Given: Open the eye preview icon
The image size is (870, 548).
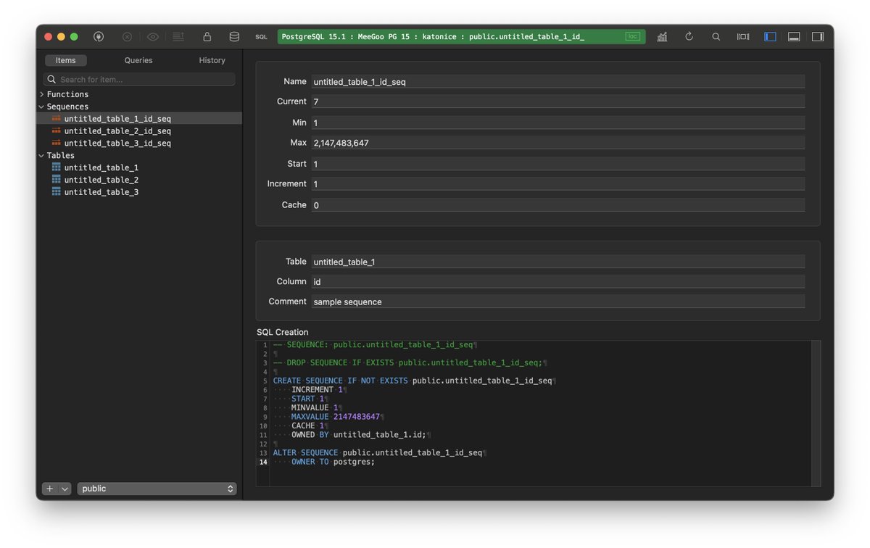Looking at the screenshot, I should click(x=153, y=36).
